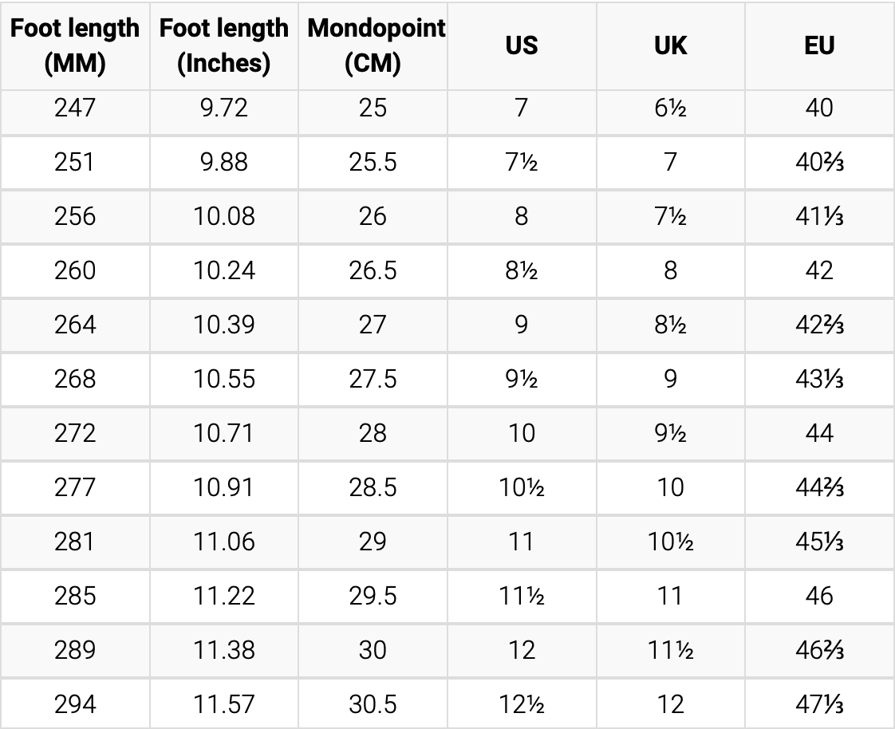Select the US size 11½ cell

point(522,597)
